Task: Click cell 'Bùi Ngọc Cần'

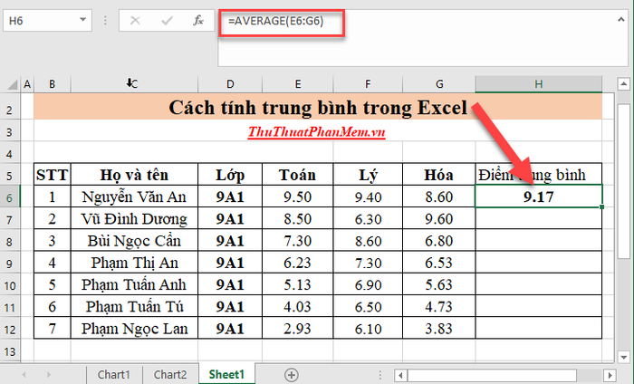Action: pos(134,241)
